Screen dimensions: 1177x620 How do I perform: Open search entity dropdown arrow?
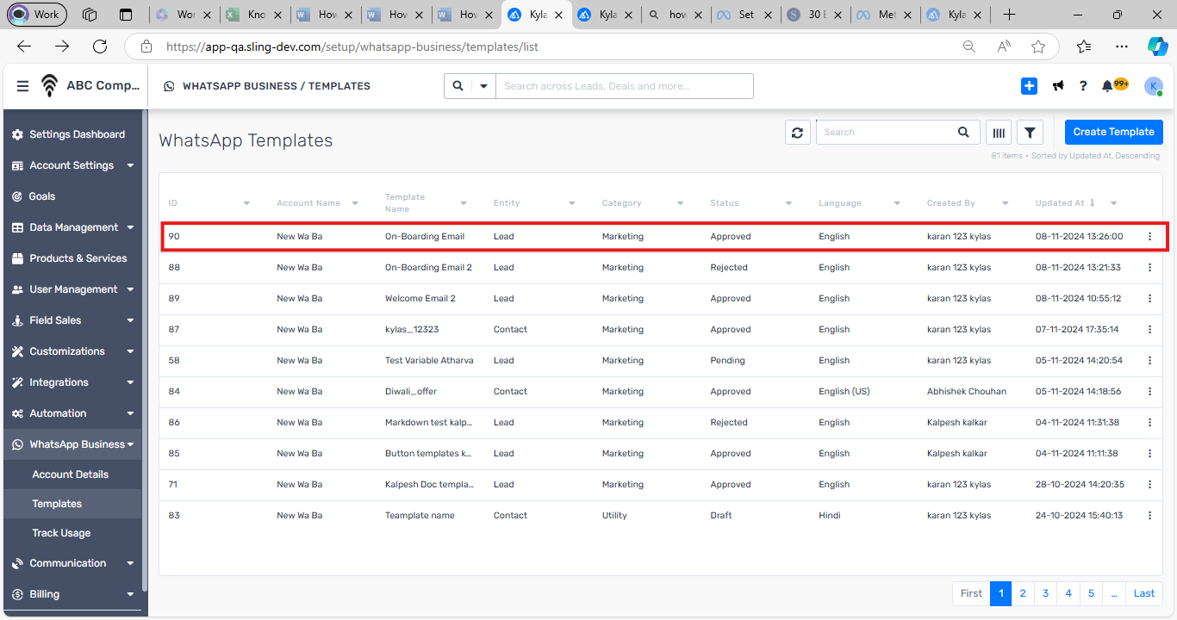pyautogui.click(x=483, y=86)
